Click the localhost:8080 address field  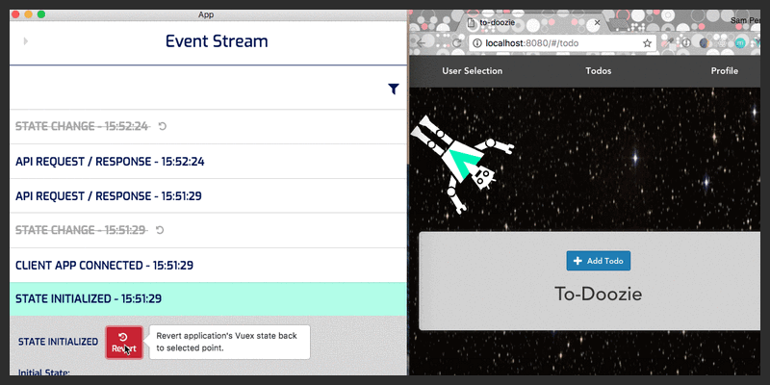pyautogui.click(x=563, y=43)
